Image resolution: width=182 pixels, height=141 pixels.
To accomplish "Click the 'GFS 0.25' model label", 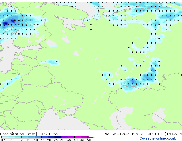I will (x=49, y=134).
